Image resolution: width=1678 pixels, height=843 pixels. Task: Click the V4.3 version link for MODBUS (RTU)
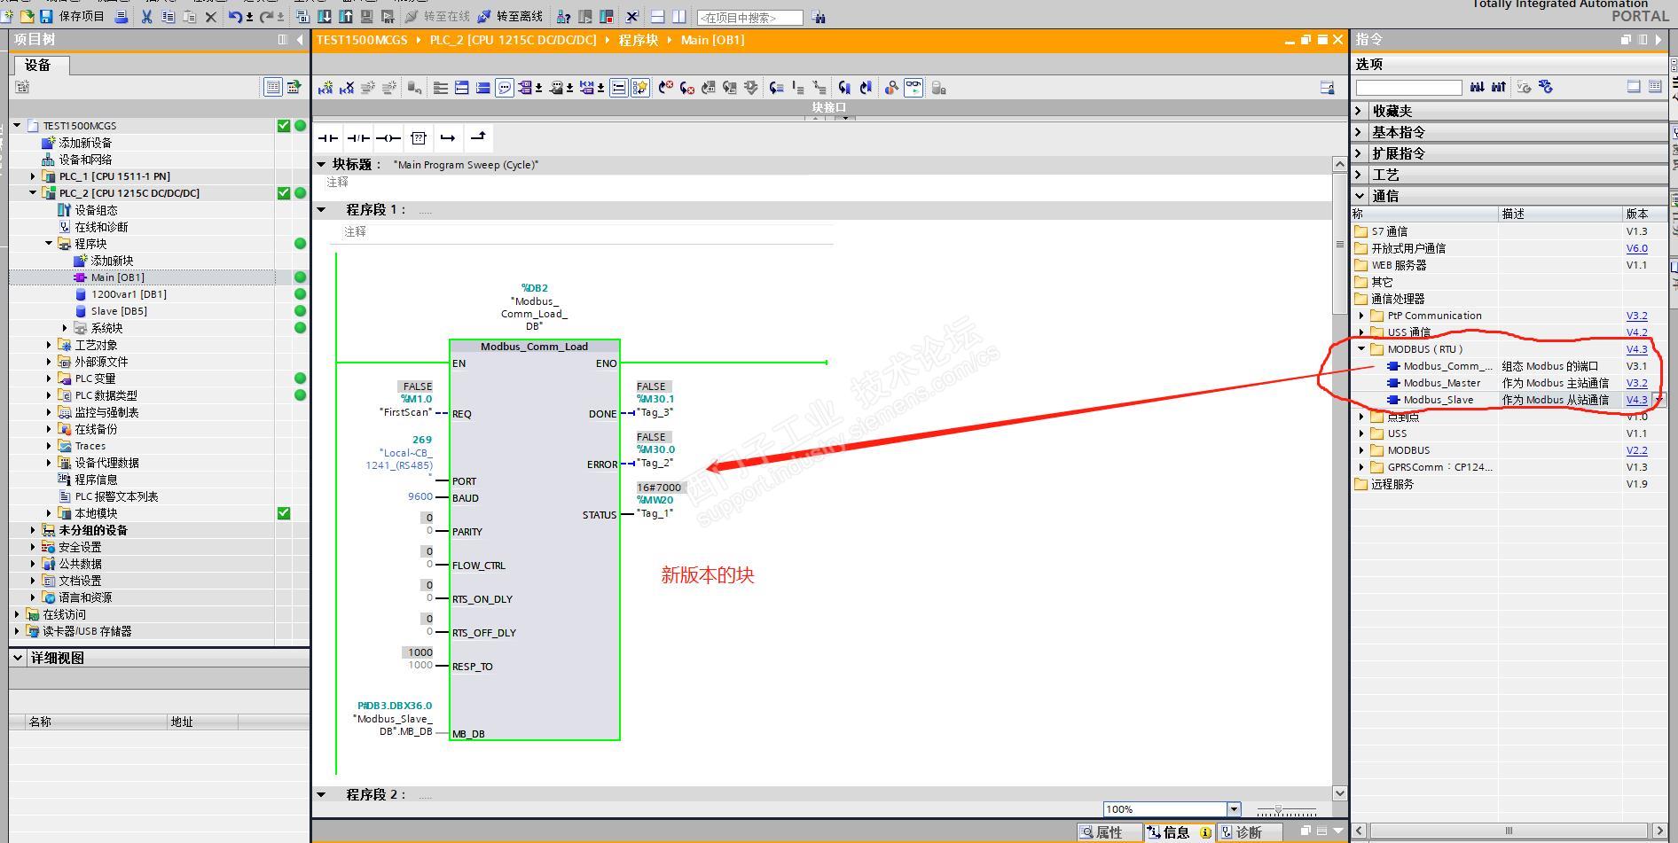1636,349
